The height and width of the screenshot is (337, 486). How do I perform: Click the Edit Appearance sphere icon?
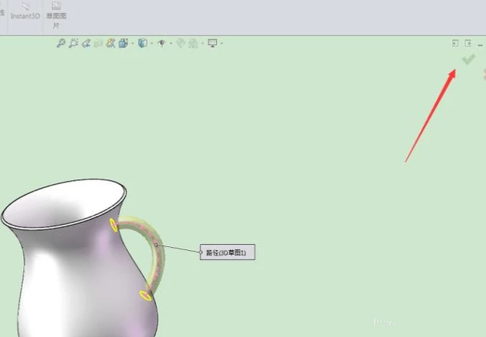click(x=181, y=43)
